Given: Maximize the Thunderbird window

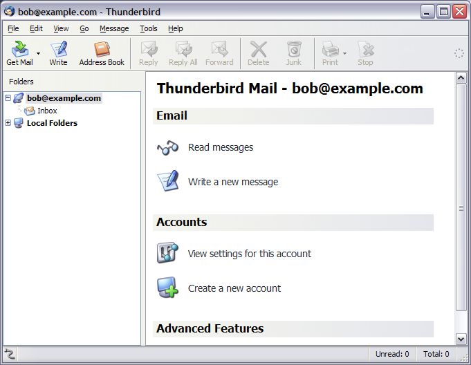Looking at the screenshot, I should click(443, 12).
